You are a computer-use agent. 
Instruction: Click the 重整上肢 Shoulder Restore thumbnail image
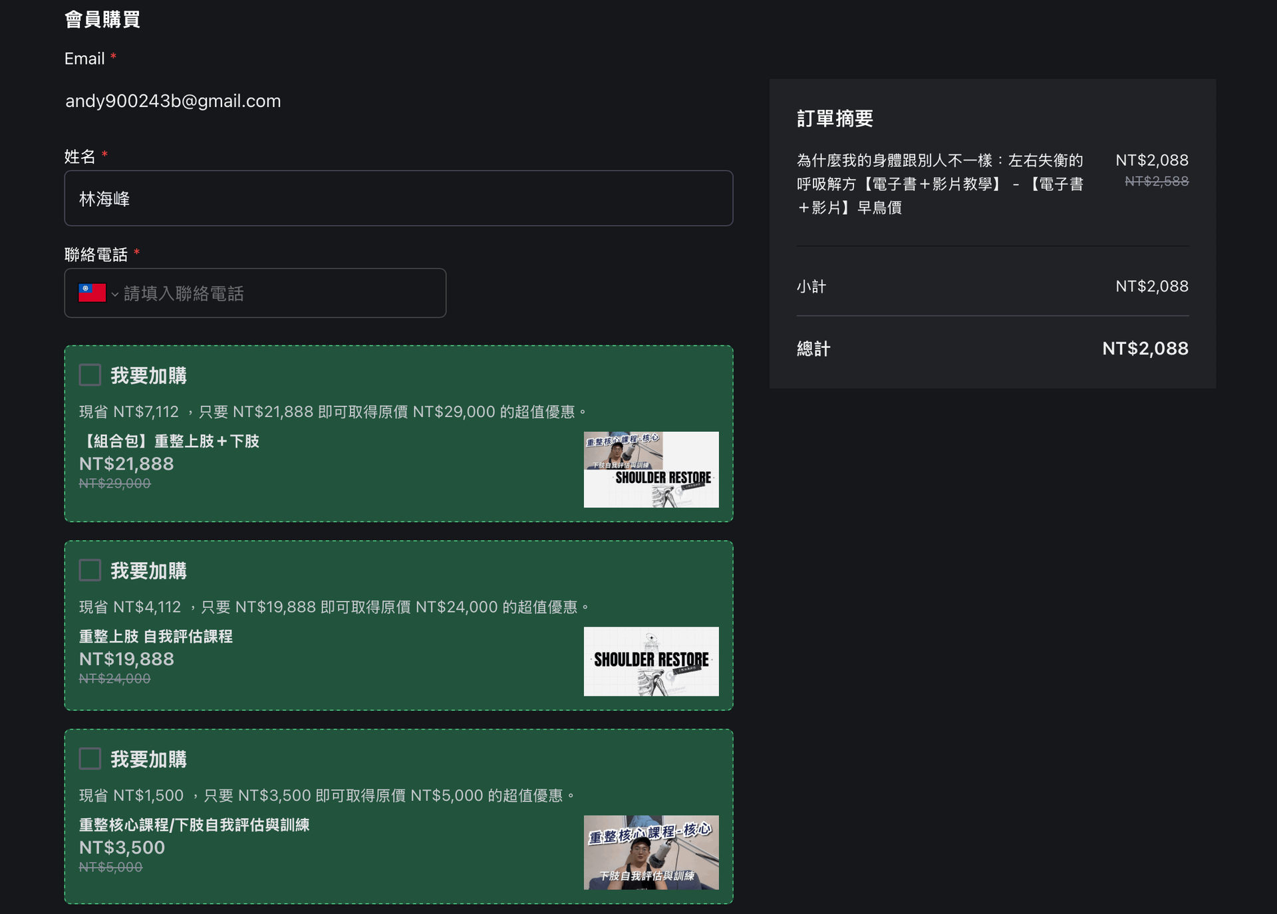point(650,661)
